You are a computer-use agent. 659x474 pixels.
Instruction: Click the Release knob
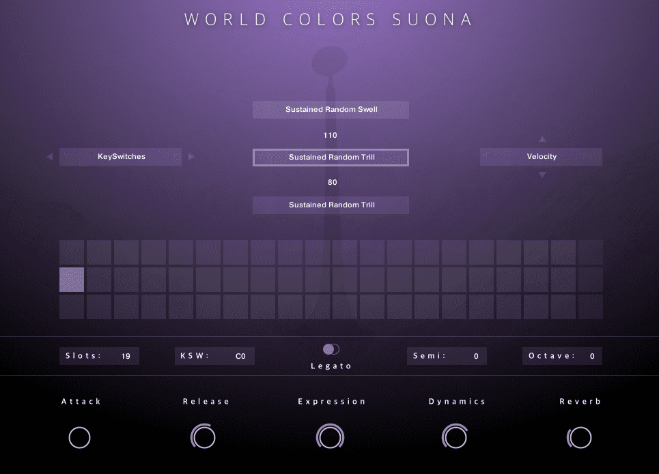pyautogui.click(x=204, y=437)
